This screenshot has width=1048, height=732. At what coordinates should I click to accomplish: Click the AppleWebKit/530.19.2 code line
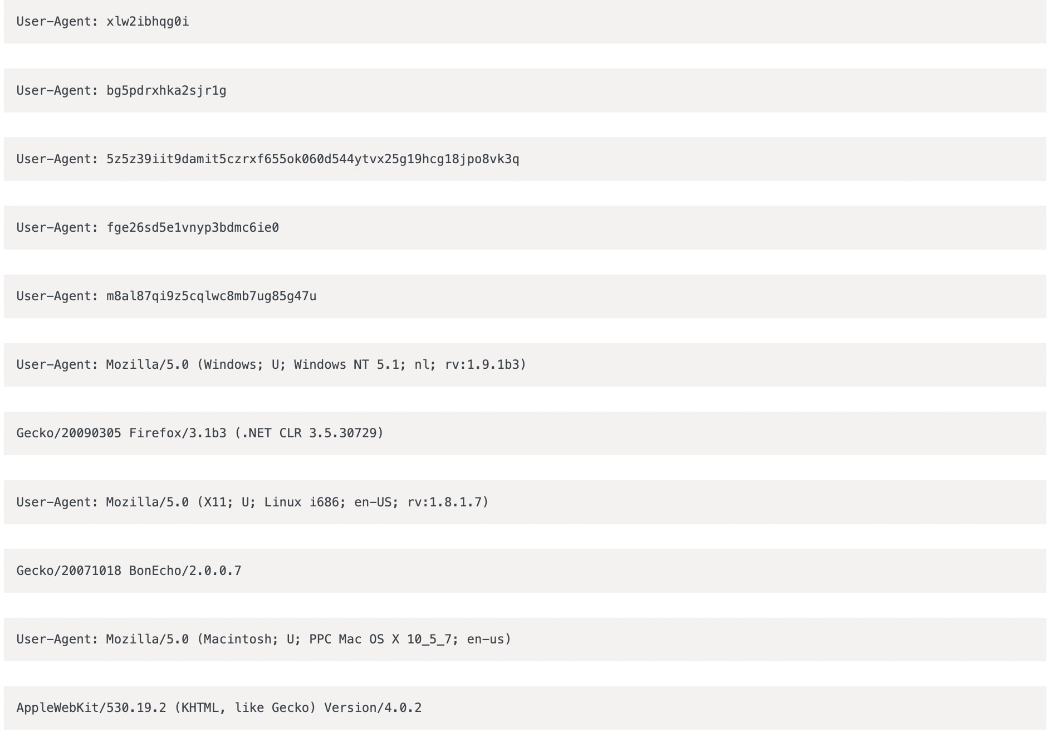[91, 708]
